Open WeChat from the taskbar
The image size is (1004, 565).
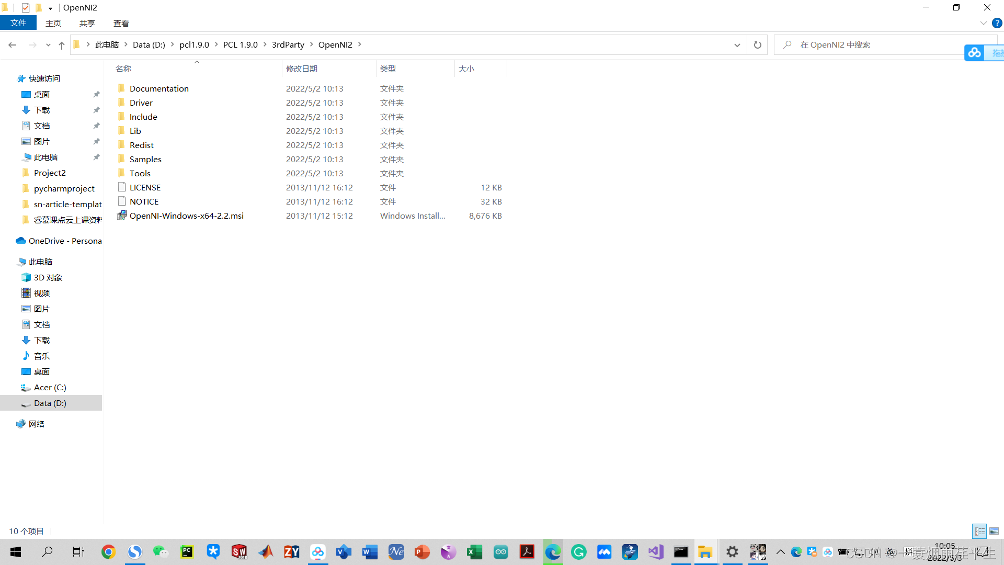tap(161, 552)
